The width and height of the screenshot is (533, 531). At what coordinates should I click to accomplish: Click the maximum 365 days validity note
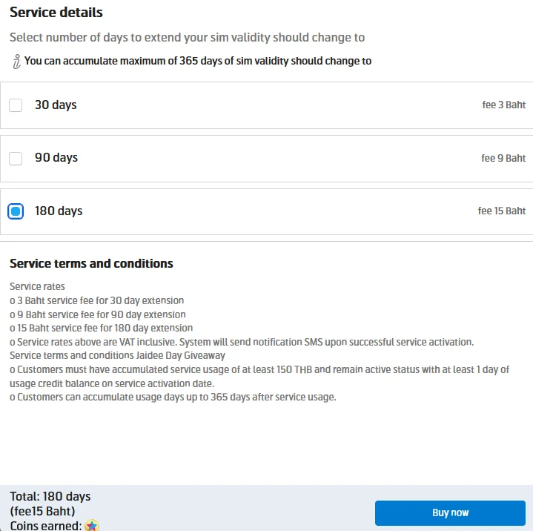point(198,61)
